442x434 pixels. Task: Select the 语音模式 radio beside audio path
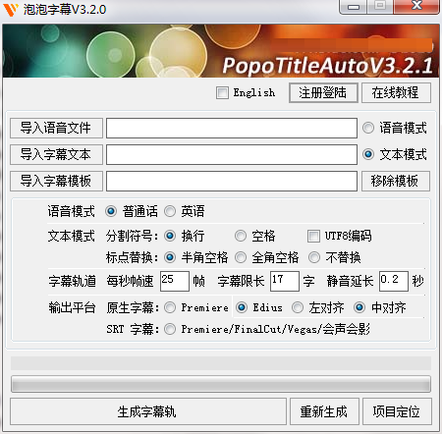tap(368, 128)
